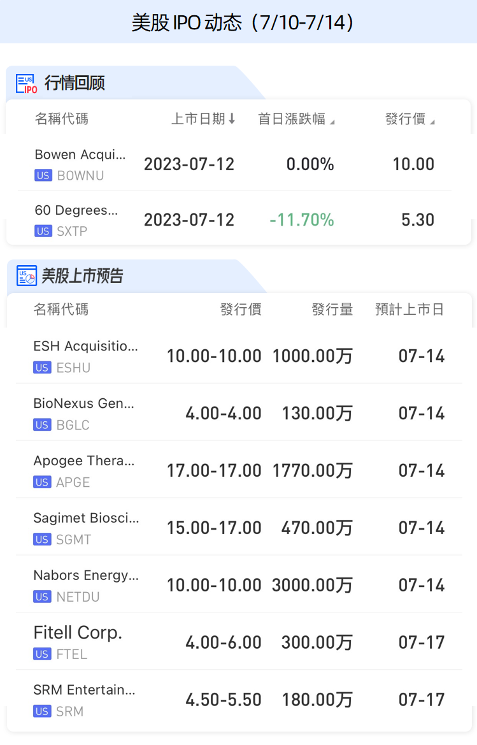Screen dimensions: 477x745
Task: Click the US badge next to APGE
Action: [x=42, y=482]
